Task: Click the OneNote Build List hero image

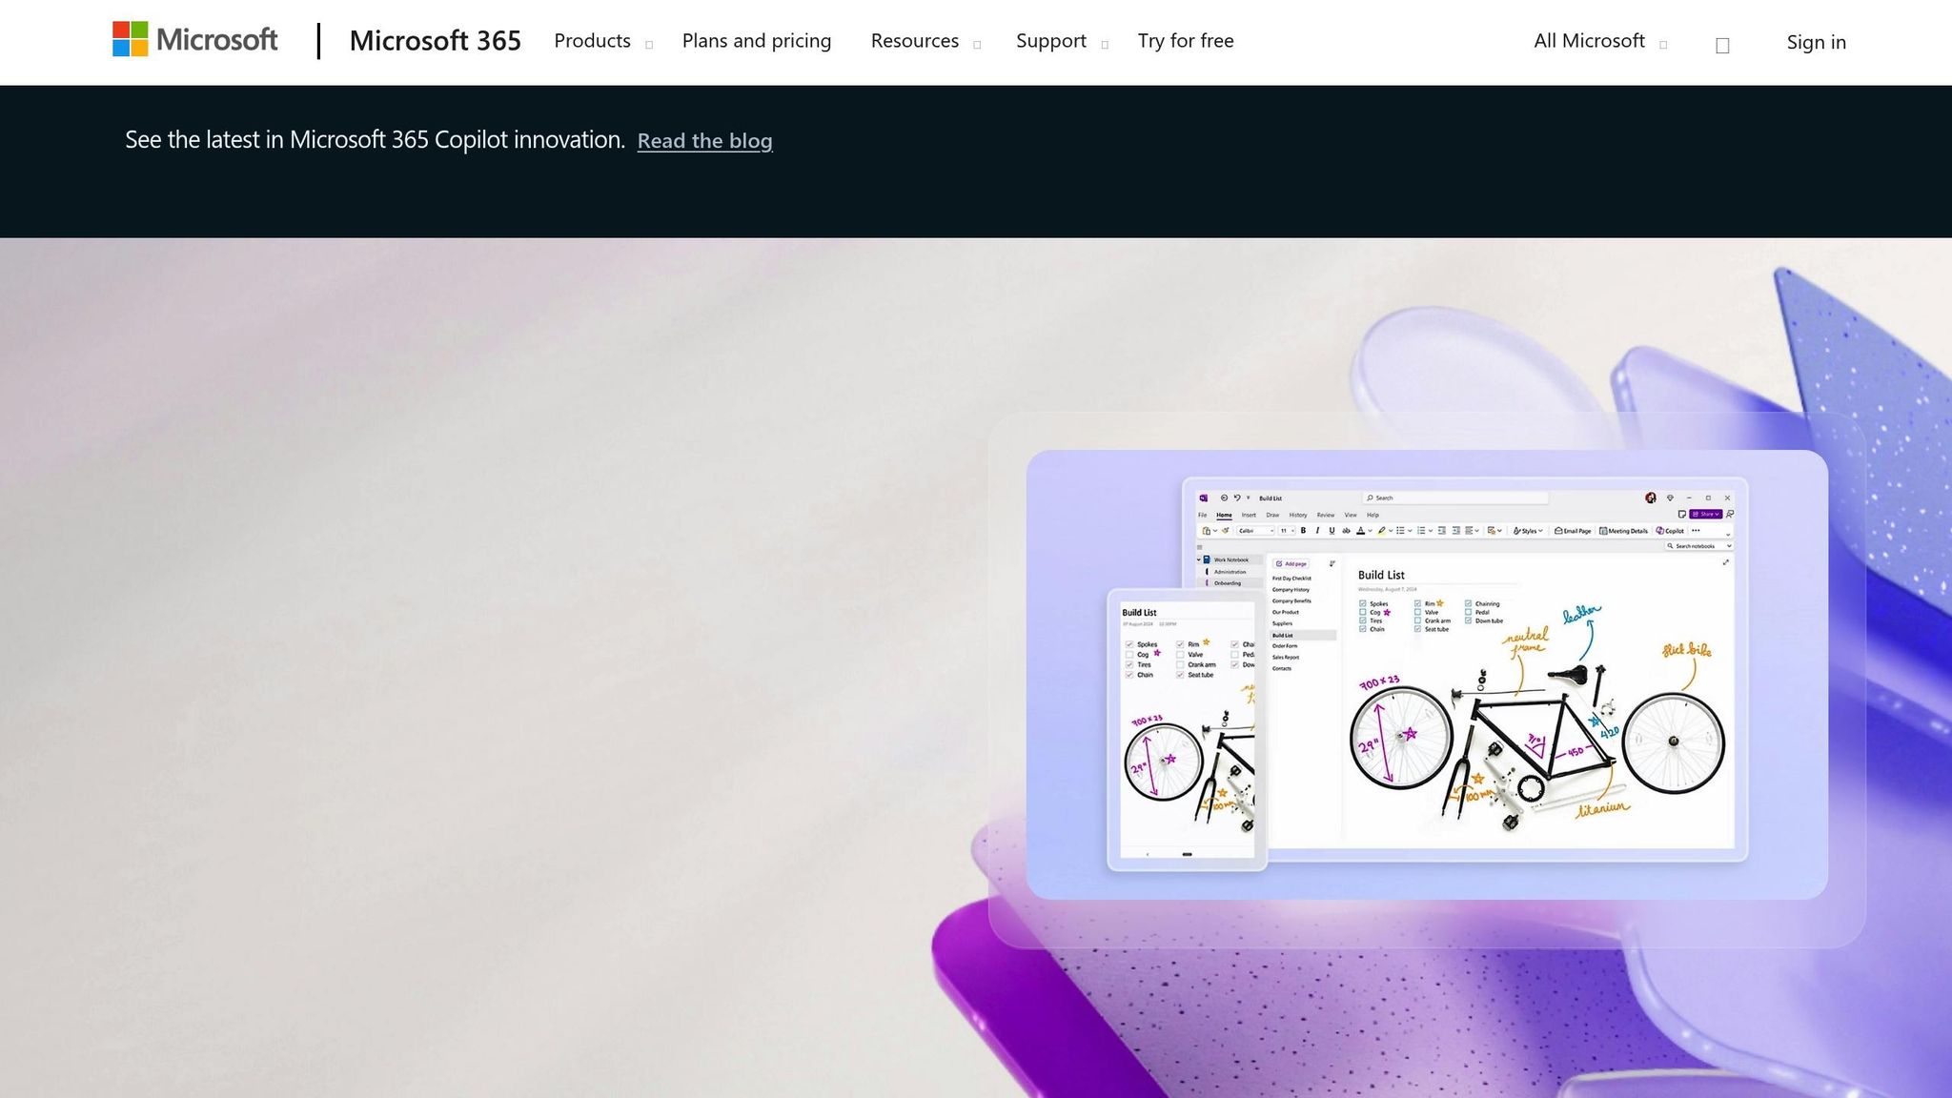Action: [x=1427, y=674]
